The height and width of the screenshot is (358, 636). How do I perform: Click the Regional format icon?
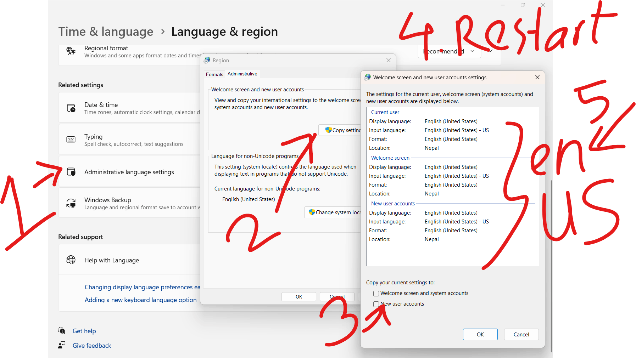tap(71, 51)
